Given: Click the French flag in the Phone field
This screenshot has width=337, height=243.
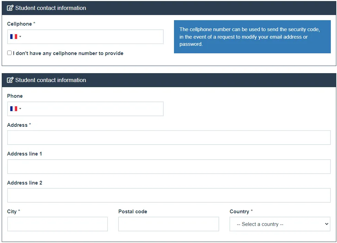Looking at the screenshot, I should tap(14, 109).
